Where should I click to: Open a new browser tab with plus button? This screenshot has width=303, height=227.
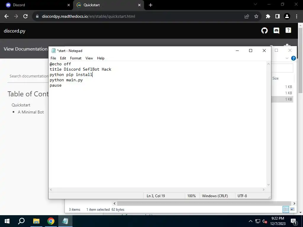pos(151,5)
